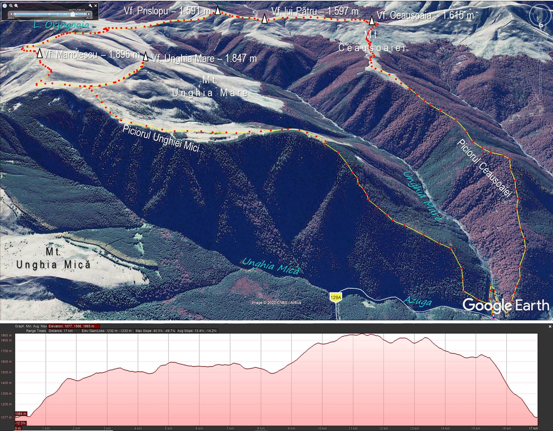Click the historical imagery clock icon
This screenshot has width=553, height=431.
tap(5, 6)
